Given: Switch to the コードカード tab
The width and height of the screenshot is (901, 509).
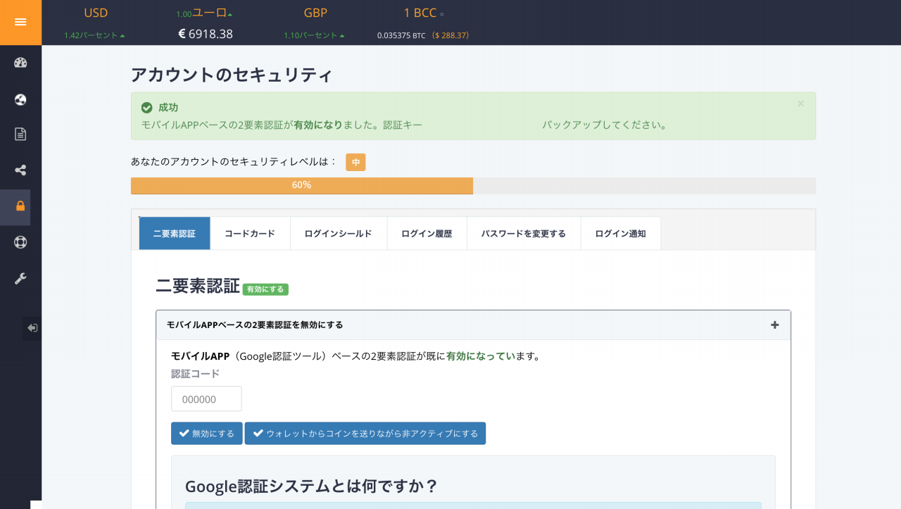Looking at the screenshot, I should point(250,233).
